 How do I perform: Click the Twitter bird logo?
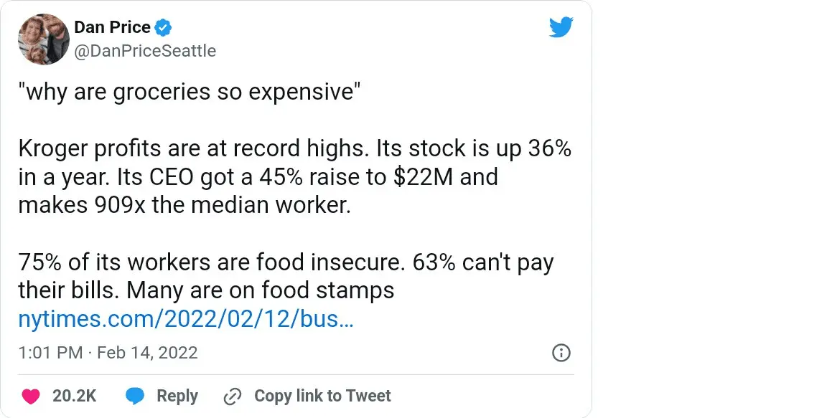click(x=561, y=27)
